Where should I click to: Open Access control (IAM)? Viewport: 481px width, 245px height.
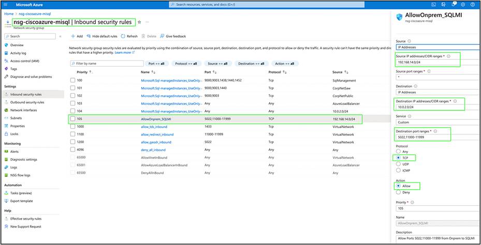(x=24, y=61)
